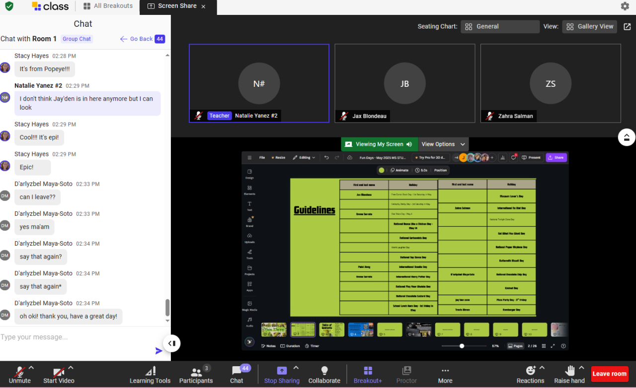
Task: Start video camera
Action: point(59,375)
